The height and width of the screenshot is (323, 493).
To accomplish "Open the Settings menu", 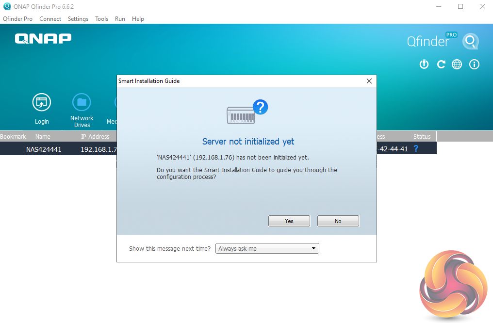I will 78,19.
